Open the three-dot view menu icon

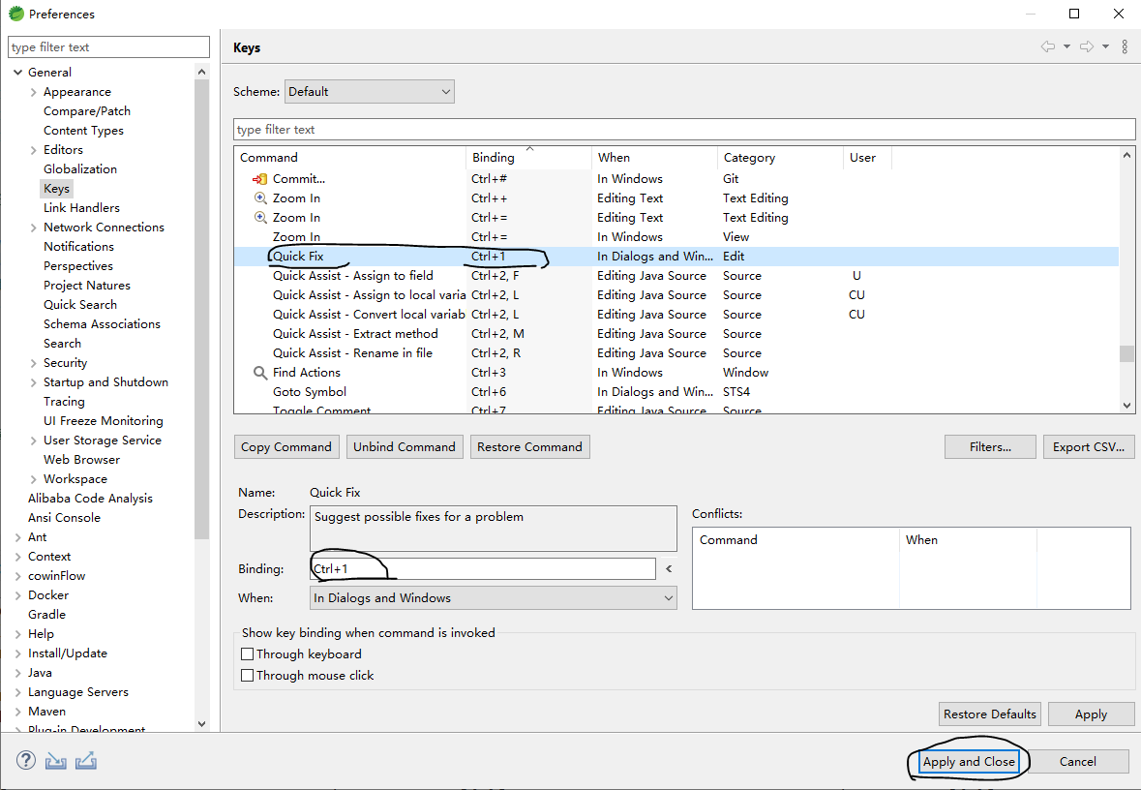[1125, 46]
